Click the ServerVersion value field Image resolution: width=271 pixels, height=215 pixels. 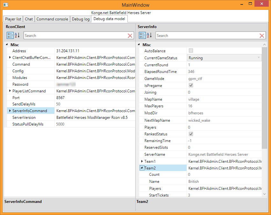95,118
